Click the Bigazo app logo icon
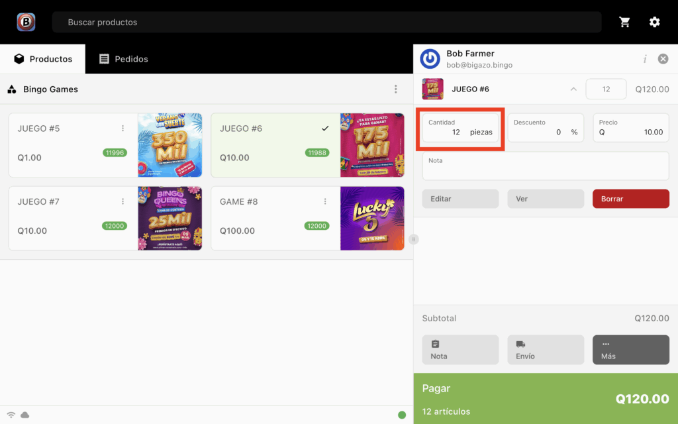The image size is (678, 424). point(26,22)
